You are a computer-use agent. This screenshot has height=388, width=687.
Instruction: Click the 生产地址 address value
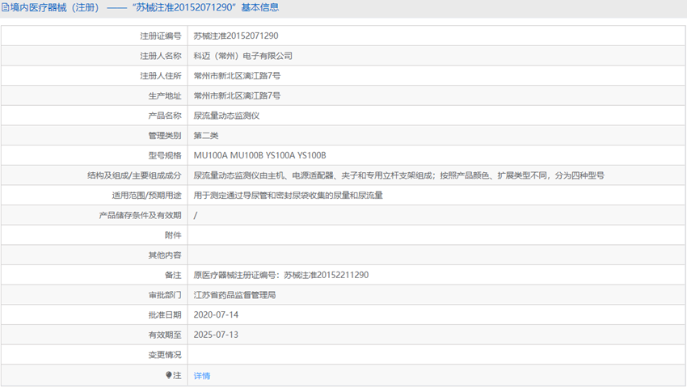coord(237,95)
